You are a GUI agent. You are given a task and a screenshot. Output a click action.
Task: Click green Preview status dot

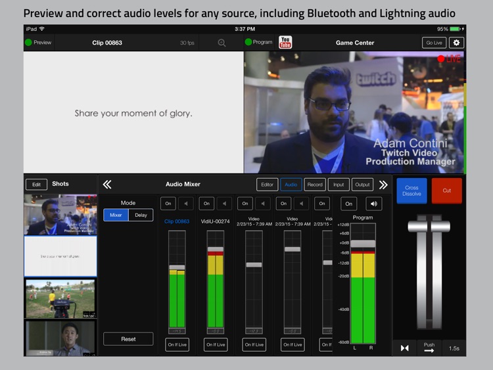[x=28, y=43]
